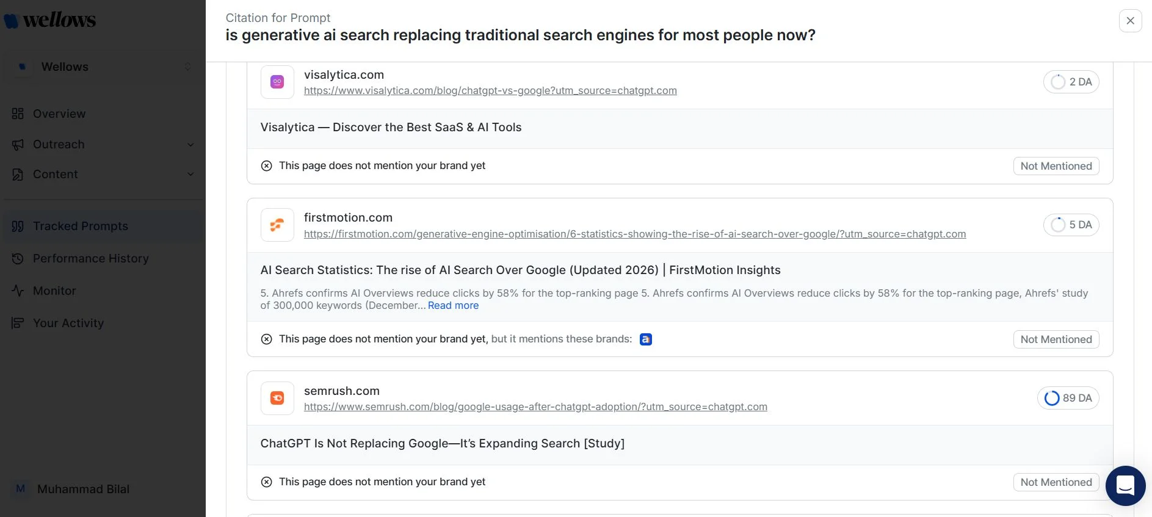1152x517 pixels.
Task: Click the M user avatar
Action: tap(21, 488)
